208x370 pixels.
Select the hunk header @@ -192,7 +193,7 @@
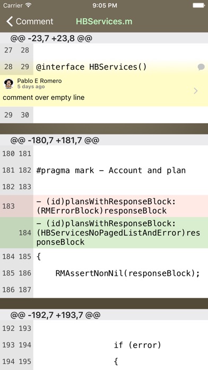(55, 315)
